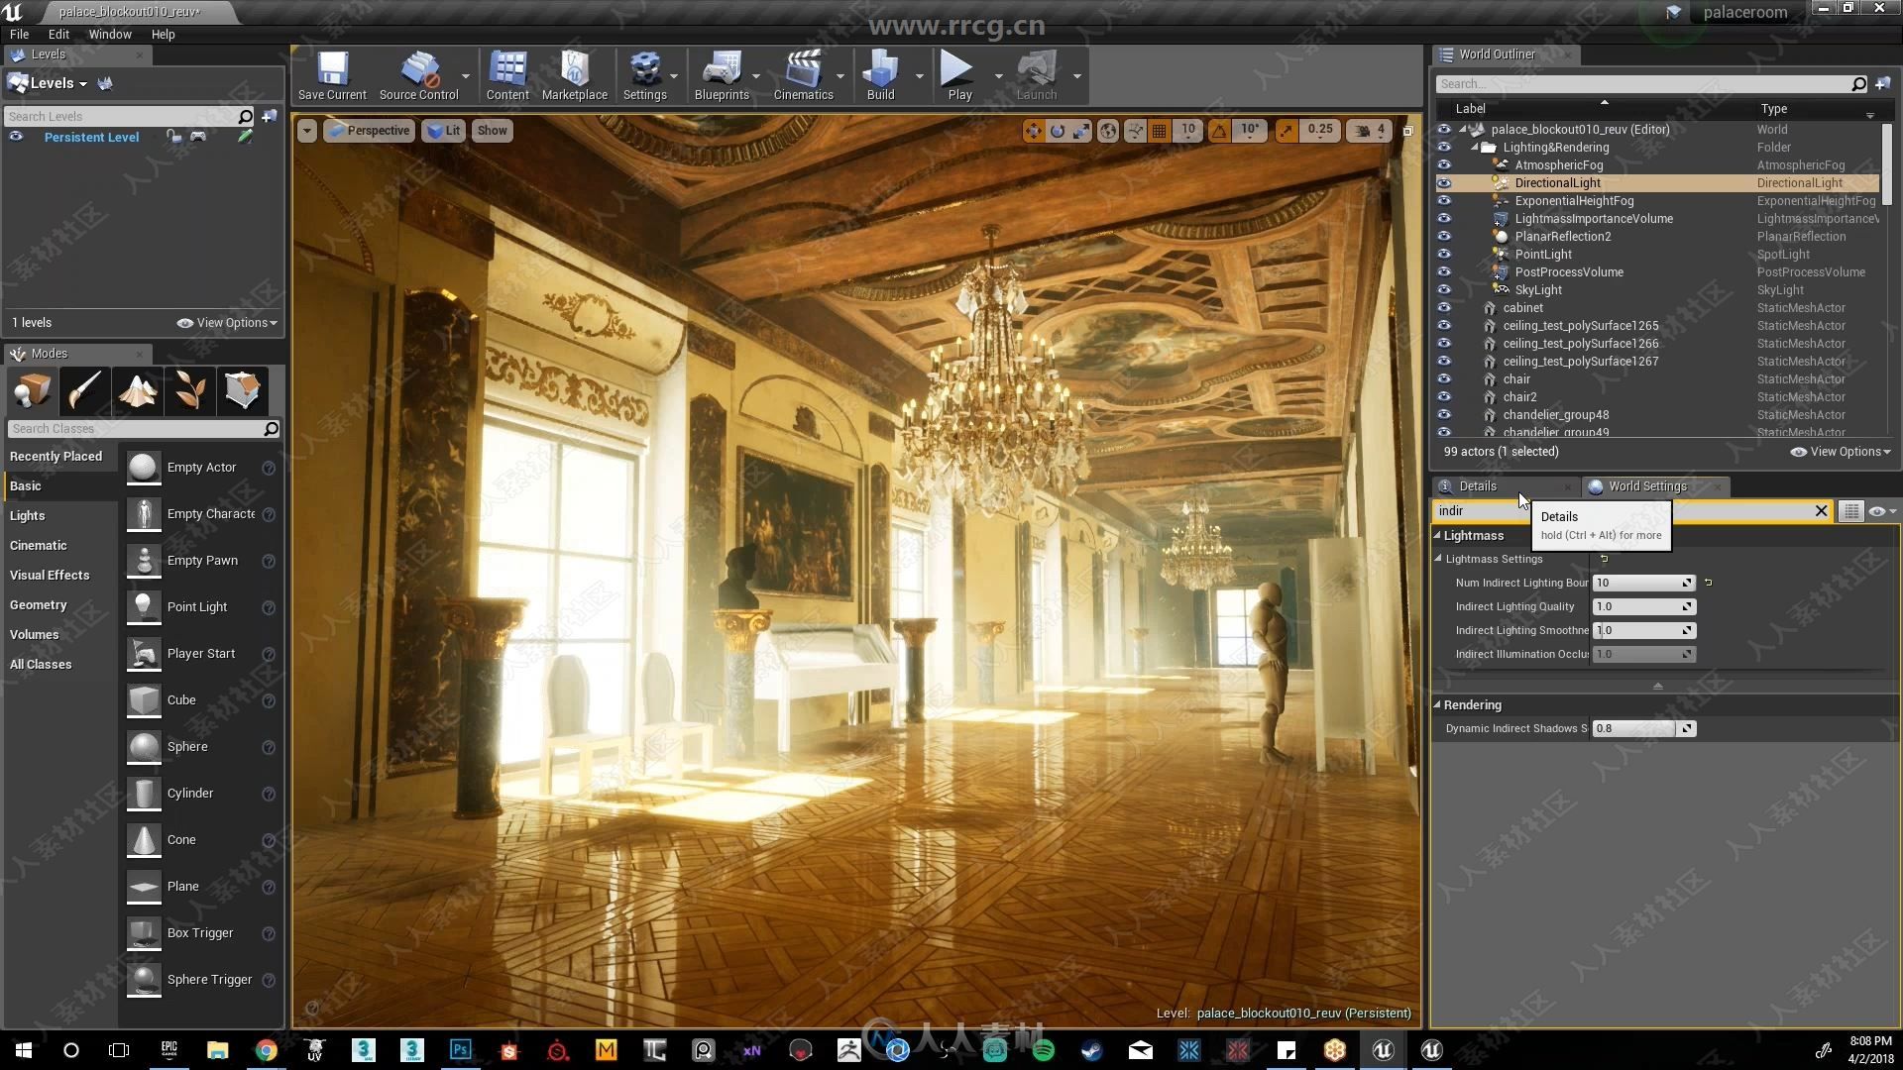Open the Help menu
The image size is (1903, 1070).
coord(163,34)
